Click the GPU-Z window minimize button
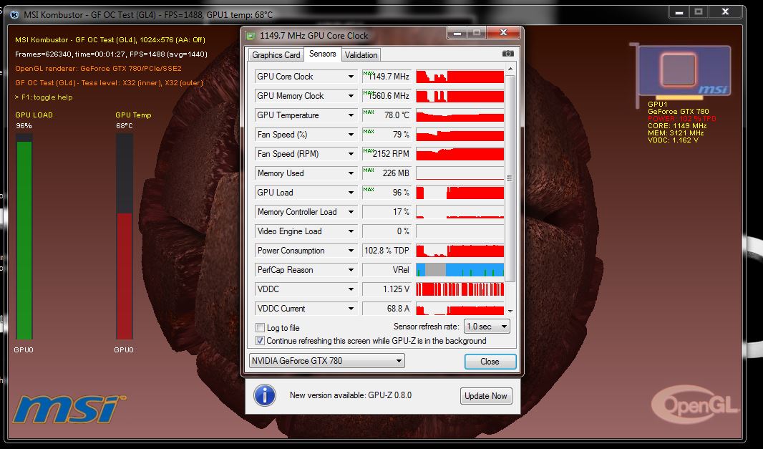Image resolution: width=763 pixels, height=449 pixels. click(x=457, y=33)
